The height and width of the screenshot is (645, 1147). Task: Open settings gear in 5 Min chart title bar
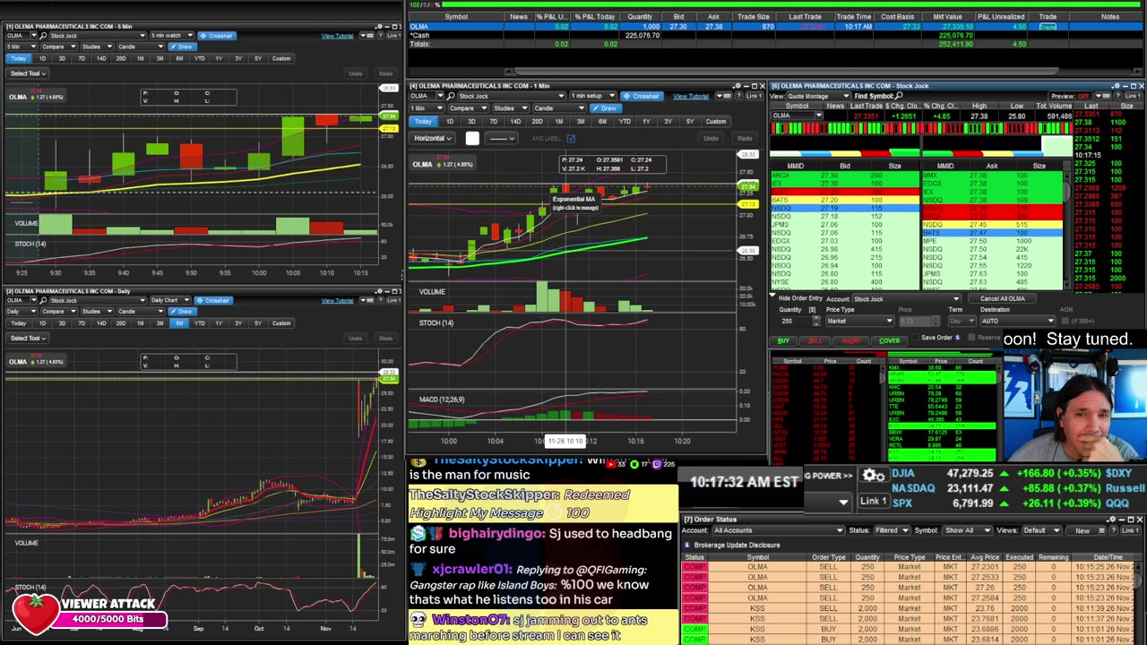point(379,26)
